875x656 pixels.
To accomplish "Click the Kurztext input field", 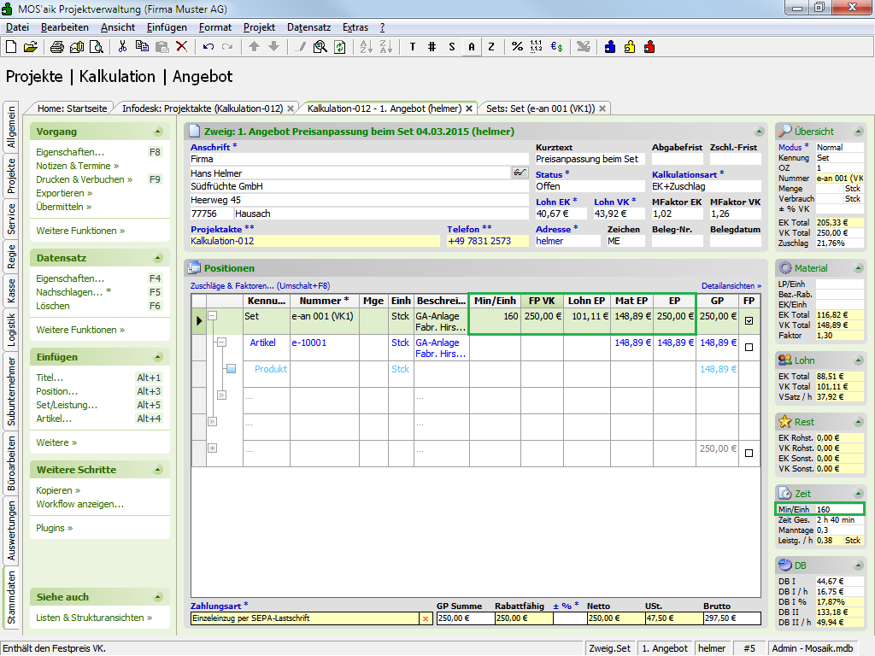I will click(590, 159).
